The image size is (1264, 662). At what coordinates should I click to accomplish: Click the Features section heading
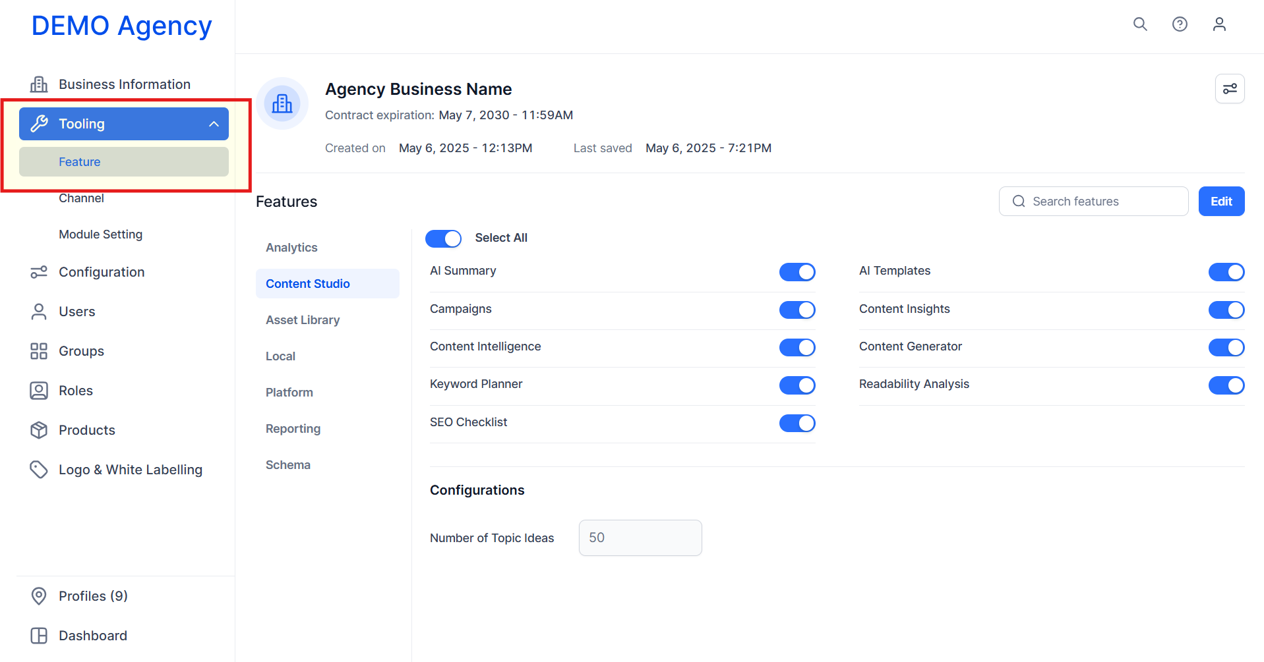pyautogui.click(x=286, y=202)
